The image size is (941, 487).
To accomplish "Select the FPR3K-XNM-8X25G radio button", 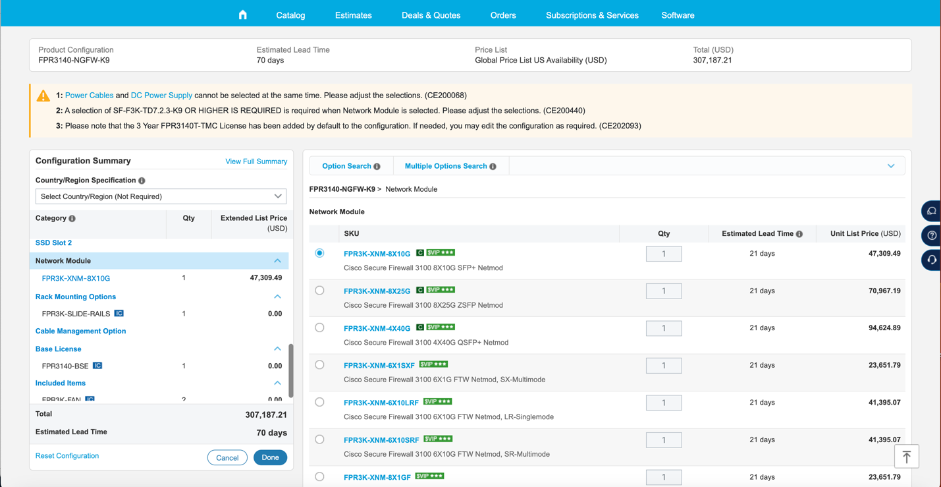I will coord(319,290).
